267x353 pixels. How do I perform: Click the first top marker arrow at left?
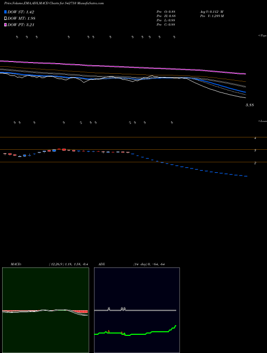coord(17,37)
